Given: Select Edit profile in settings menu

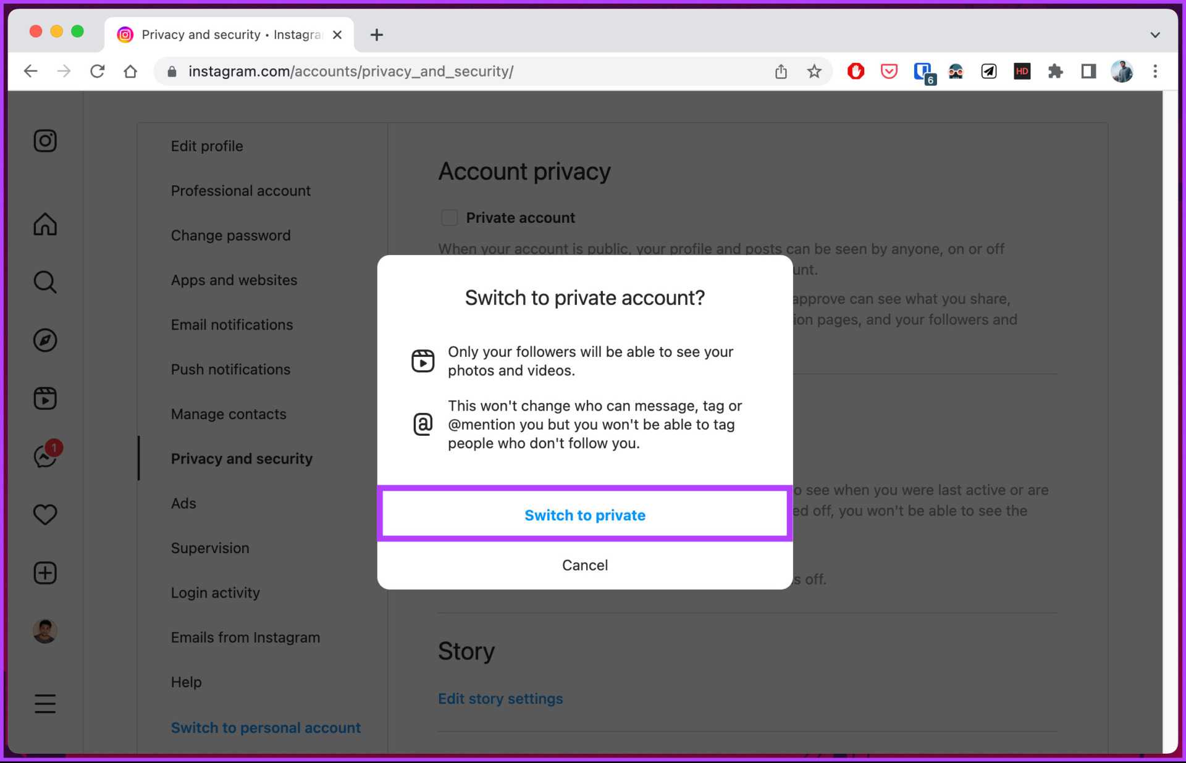Looking at the screenshot, I should click(207, 146).
